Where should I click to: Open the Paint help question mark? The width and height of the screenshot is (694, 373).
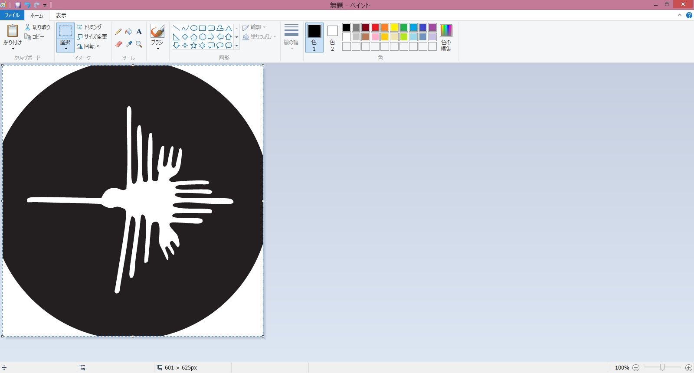(x=689, y=15)
